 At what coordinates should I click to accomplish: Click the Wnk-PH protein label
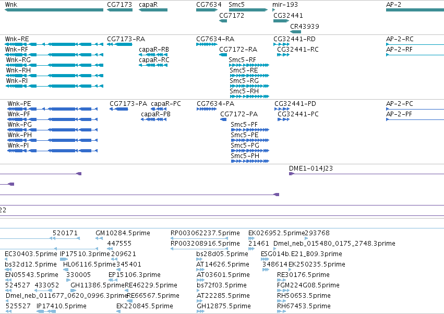pos(19,135)
